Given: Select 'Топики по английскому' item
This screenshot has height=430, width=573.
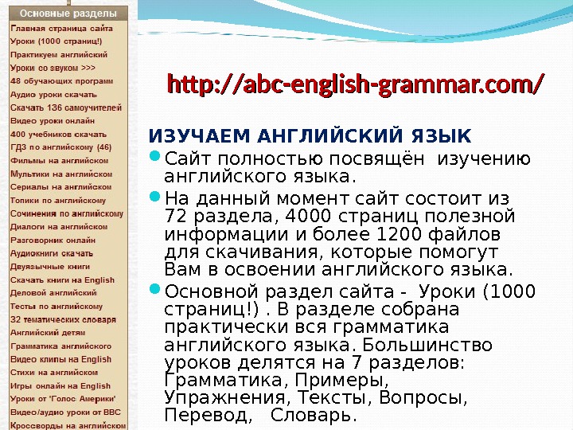Looking at the screenshot, I should point(58,201).
